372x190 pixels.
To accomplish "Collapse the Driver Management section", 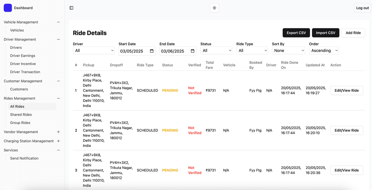I will pos(58,39).
